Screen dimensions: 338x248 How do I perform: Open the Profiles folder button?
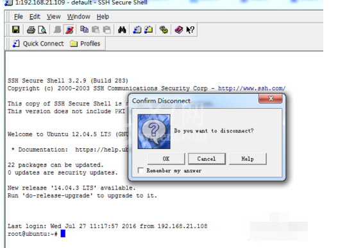pyautogui.click(x=85, y=44)
